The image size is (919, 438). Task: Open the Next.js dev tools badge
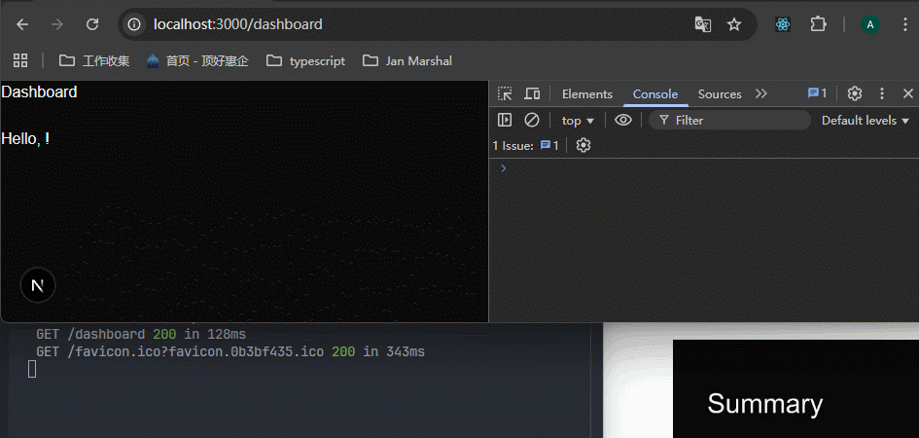click(x=38, y=285)
